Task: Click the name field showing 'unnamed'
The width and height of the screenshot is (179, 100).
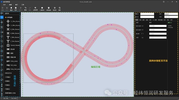Action: 171,14
